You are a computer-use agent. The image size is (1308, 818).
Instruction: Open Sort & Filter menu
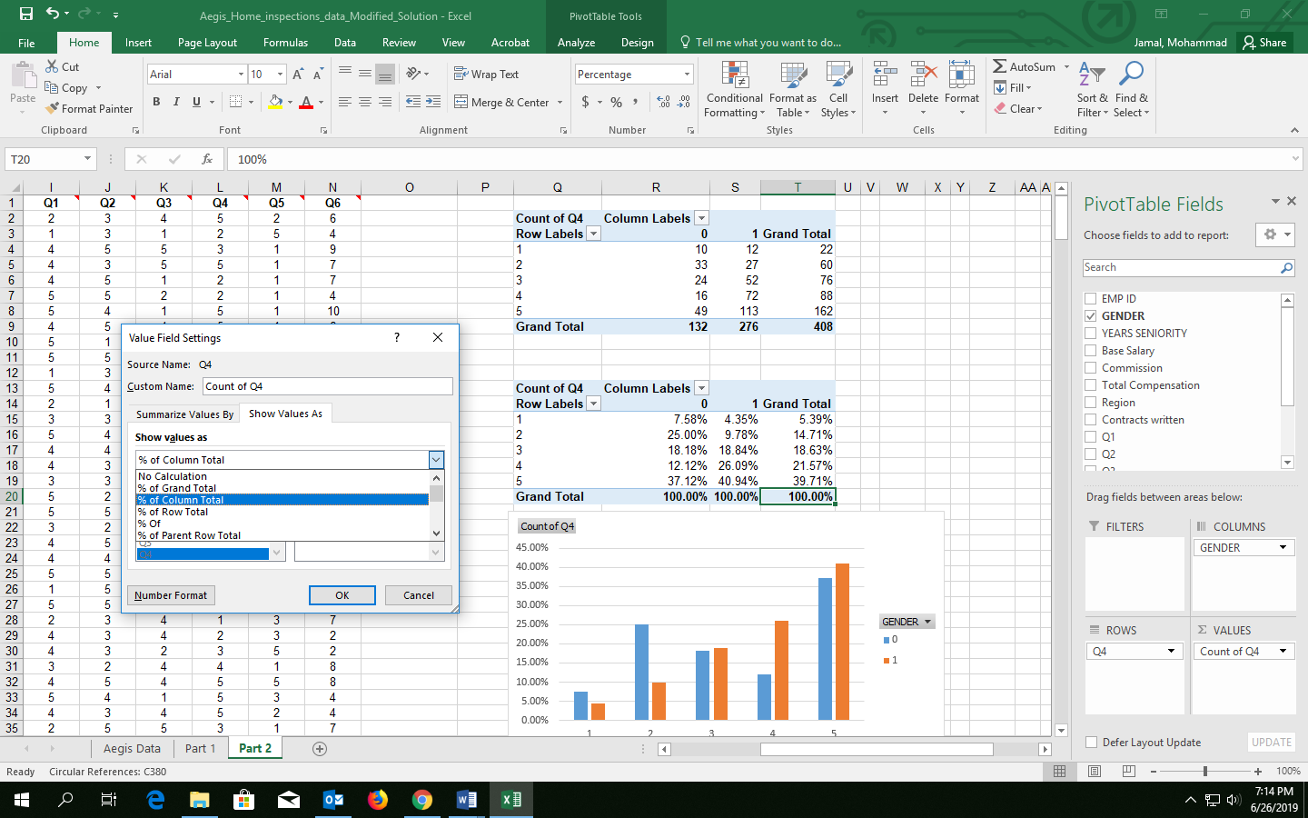pyautogui.click(x=1093, y=89)
